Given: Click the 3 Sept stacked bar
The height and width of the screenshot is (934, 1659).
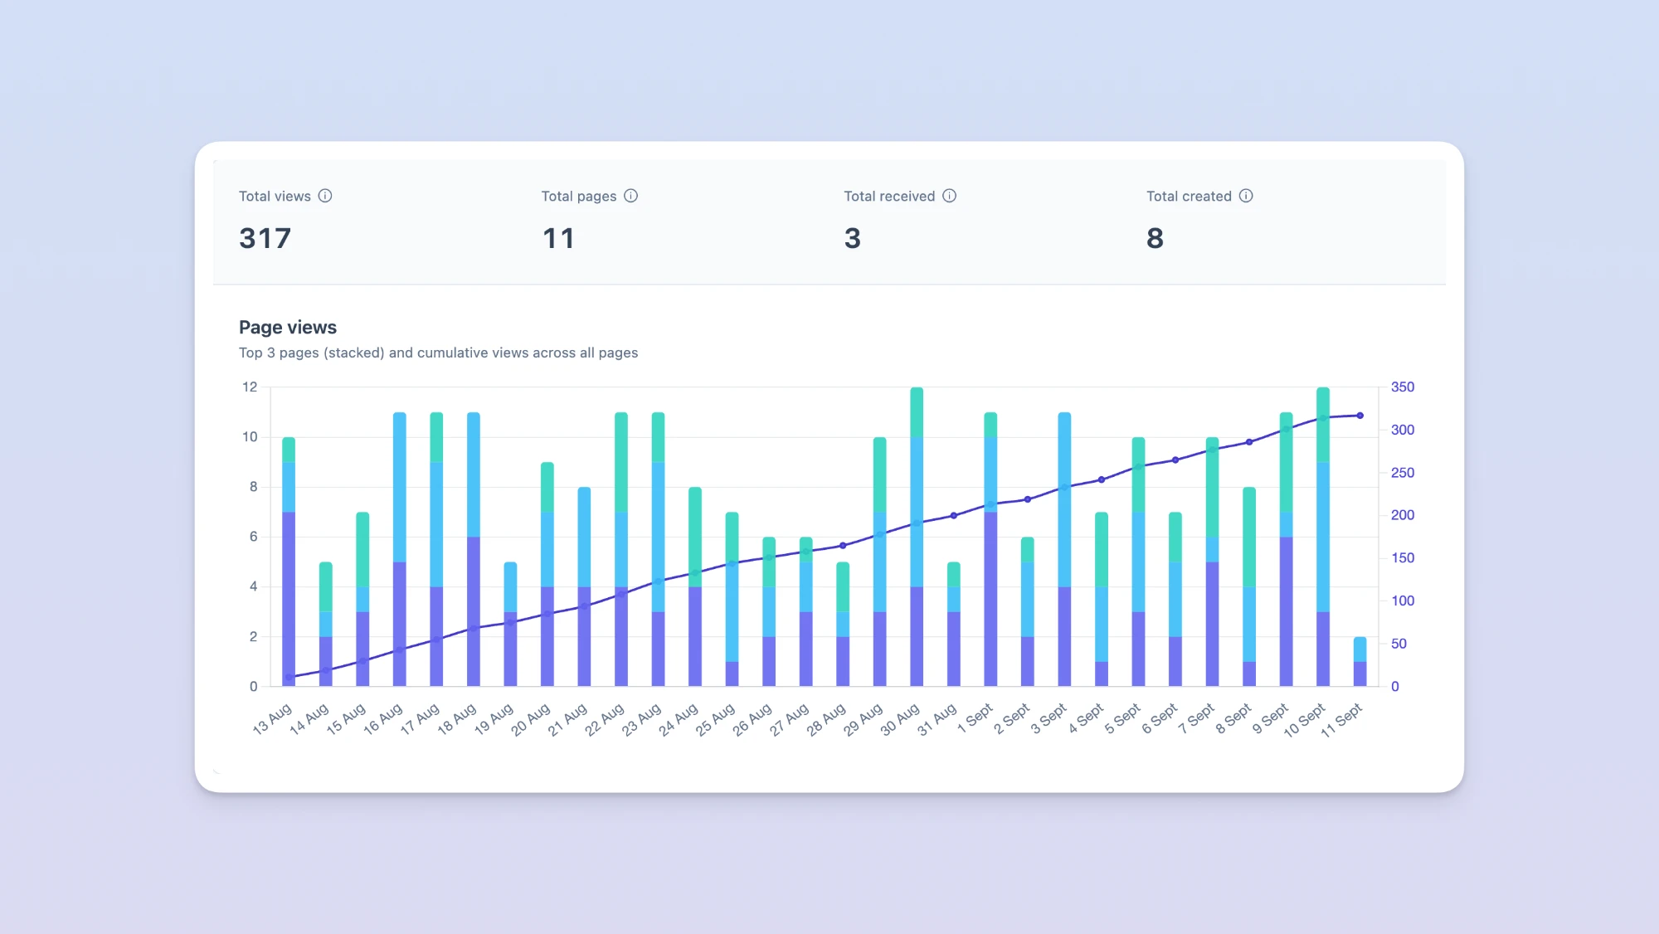Looking at the screenshot, I should pos(1064,549).
